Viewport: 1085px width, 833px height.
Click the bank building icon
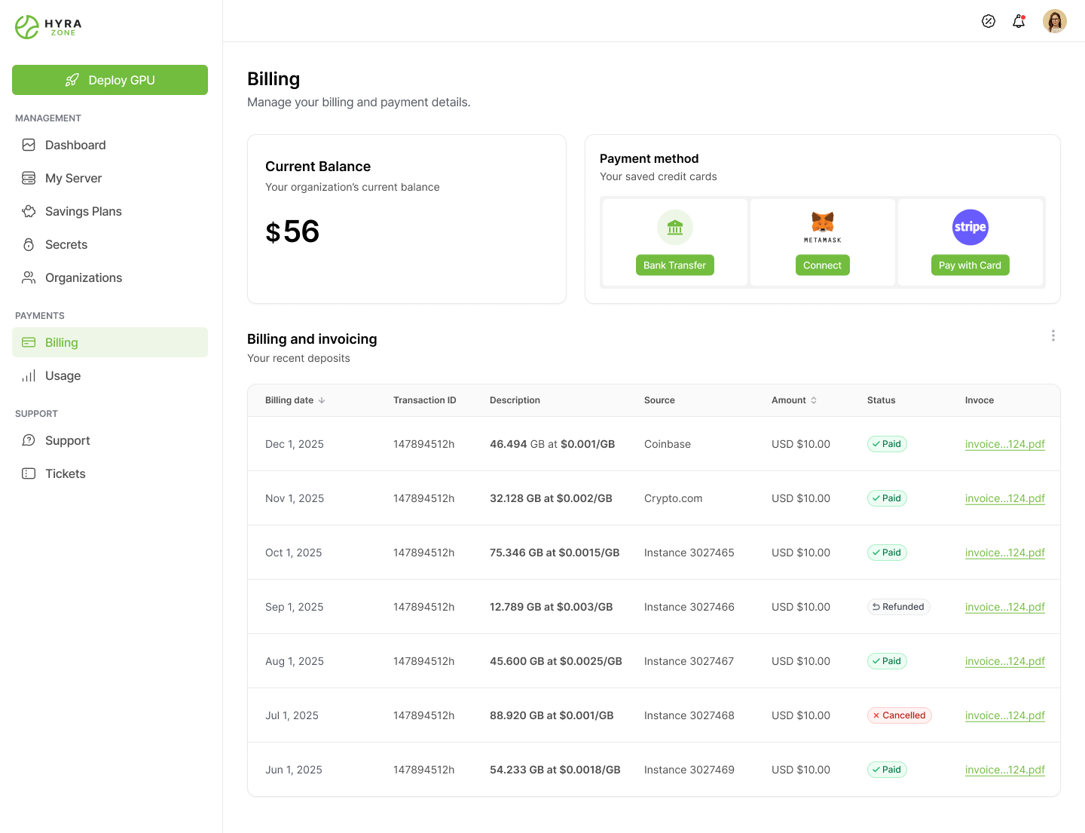coord(675,227)
